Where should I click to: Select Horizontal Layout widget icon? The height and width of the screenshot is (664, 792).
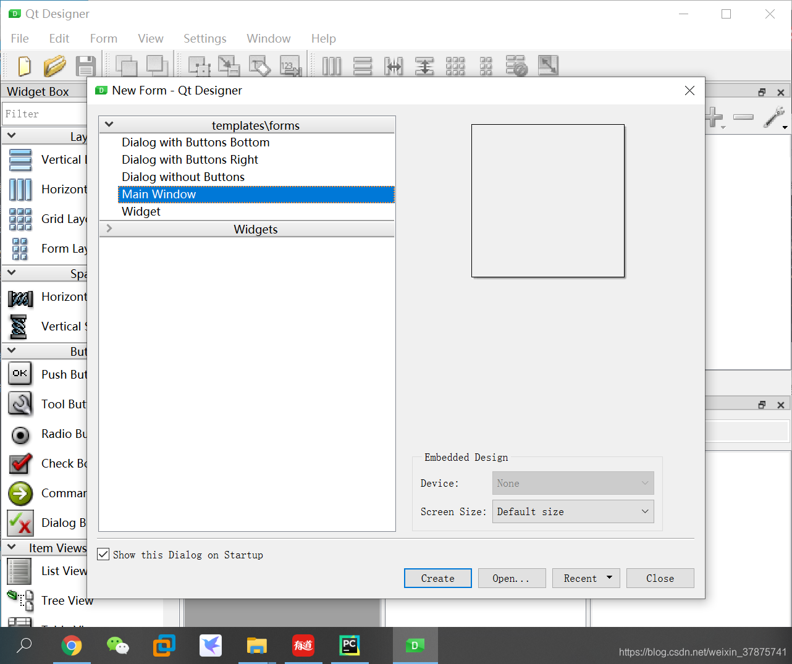[20, 190]
